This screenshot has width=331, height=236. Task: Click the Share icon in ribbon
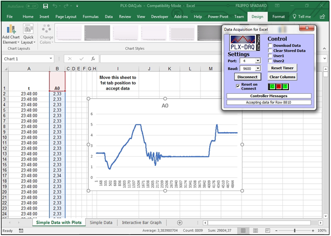(x=322, y=16)
